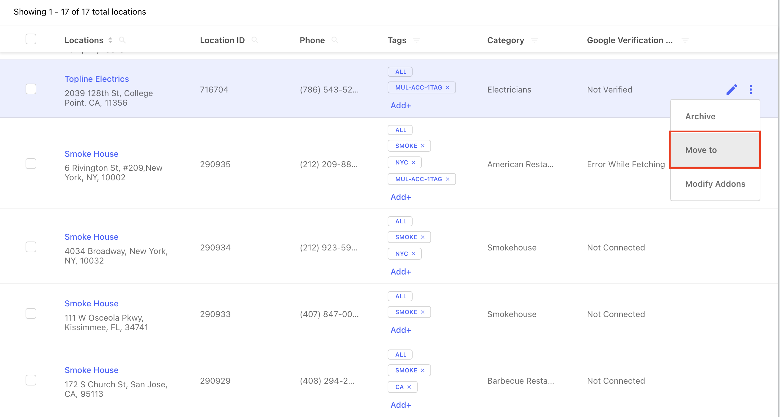The image size is (780, 417).
Task: Click the Error While Fetching status
Action: pos(626,164)
